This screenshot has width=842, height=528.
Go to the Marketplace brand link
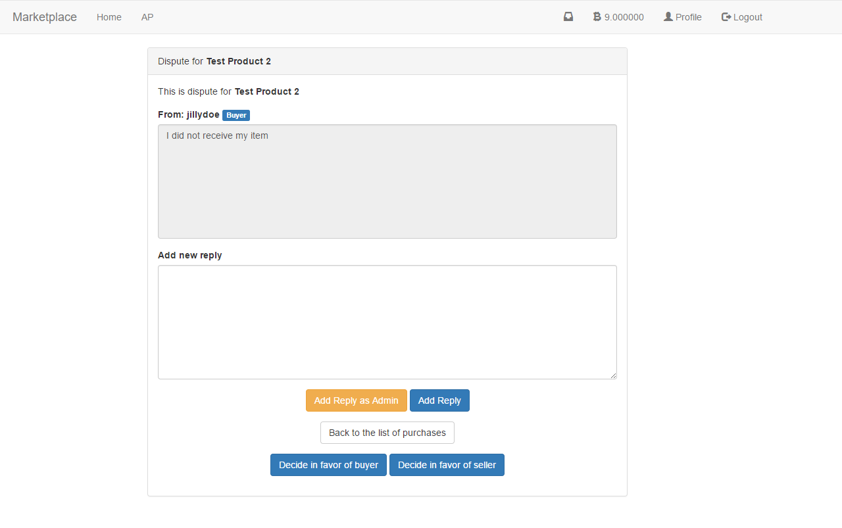pos(45,17)
